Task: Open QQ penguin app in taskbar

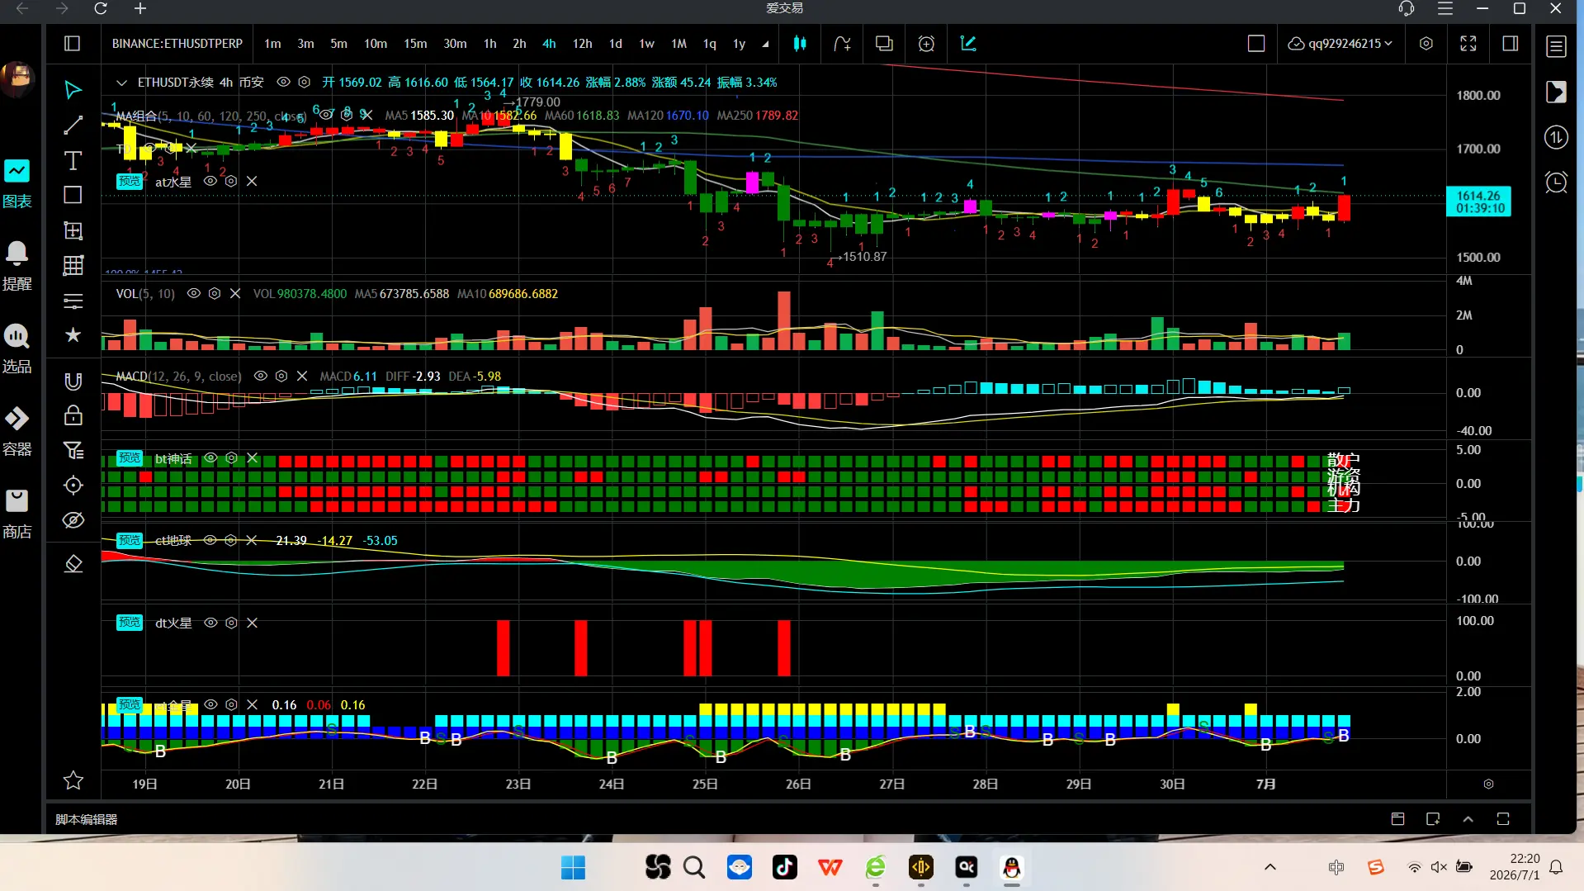Action: [x=1011, y=867]
